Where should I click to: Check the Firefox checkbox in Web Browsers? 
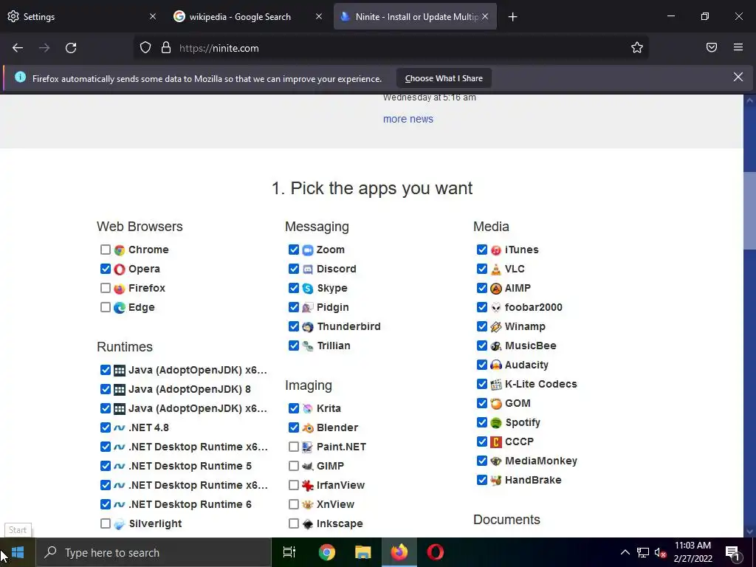coord(106,288)
